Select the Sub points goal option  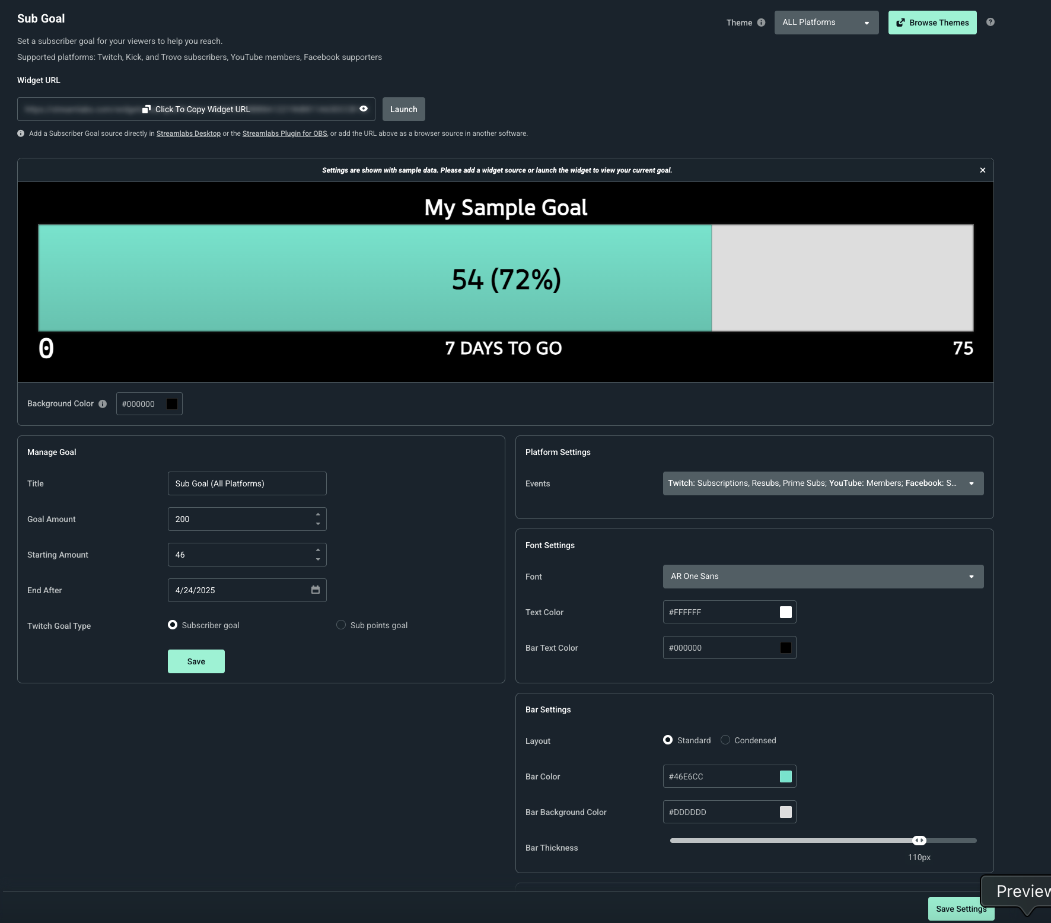[x=341, y=625]
